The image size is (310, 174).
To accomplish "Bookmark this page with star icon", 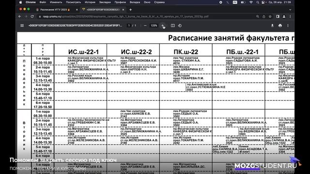I will (270, 16).
